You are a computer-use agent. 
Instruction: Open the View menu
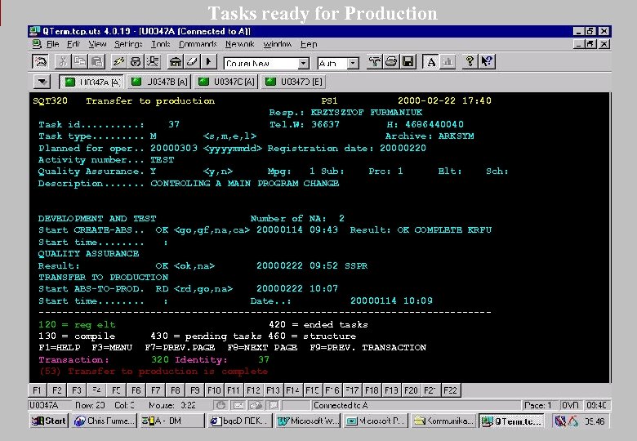tap(97, 44)
